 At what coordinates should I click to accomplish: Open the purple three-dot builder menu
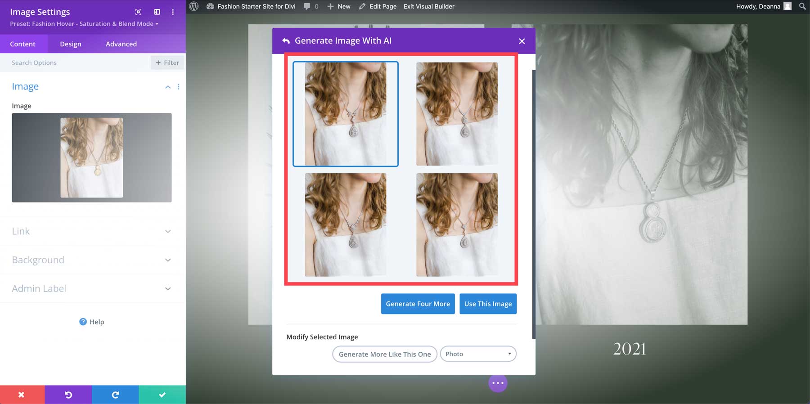click(x=498, y=383)
